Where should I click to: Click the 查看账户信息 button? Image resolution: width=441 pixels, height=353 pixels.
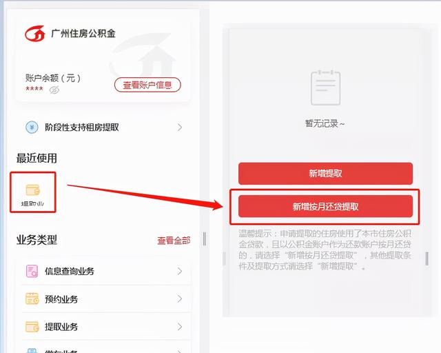point(147,85)
